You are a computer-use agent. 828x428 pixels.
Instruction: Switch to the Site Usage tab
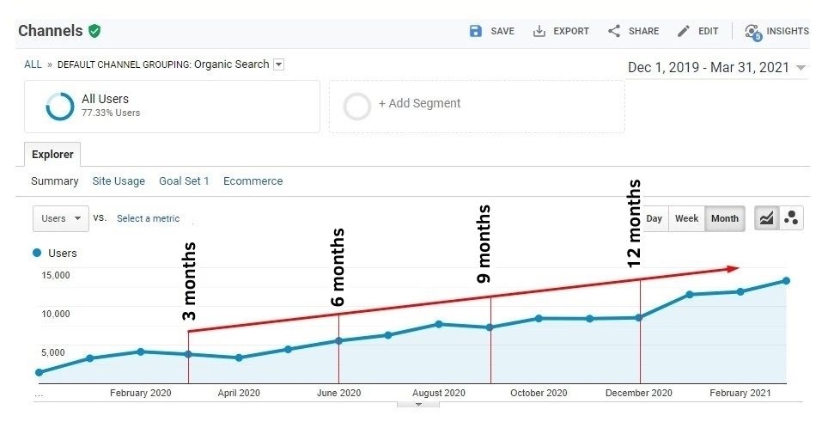coord(119,181)
